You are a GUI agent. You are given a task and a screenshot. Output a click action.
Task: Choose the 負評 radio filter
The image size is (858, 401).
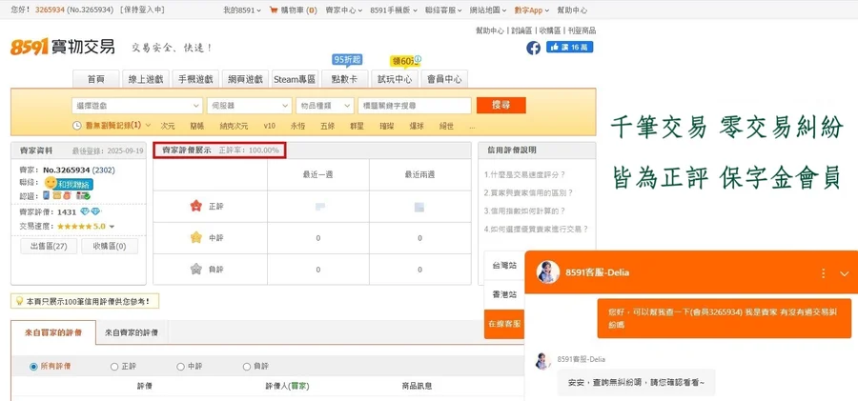[x=247, y=367]
